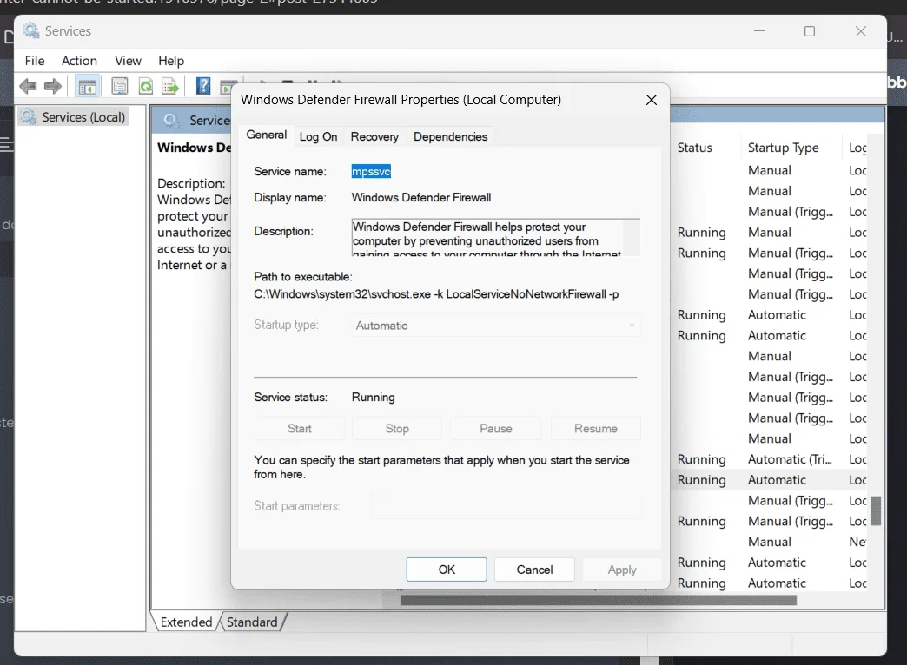This screenshot has width=907, height=665.
Task: Switch to the Extended view tab
Action: tap(186, 622)
